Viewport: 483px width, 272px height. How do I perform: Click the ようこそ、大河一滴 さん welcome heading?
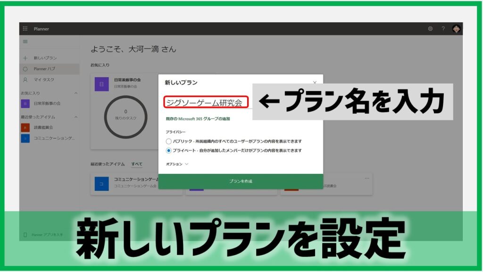point(133,49)
